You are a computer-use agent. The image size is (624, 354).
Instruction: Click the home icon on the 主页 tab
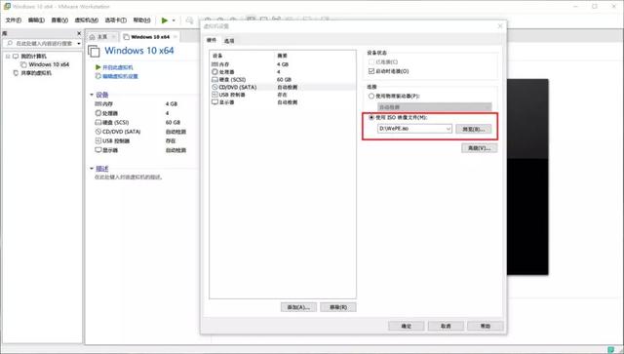point(92,37)
